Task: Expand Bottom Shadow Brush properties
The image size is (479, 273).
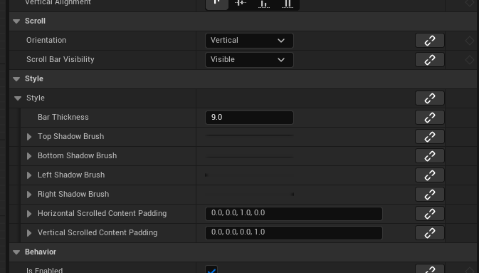Action: pyautogui.click(x=29, y=156)
